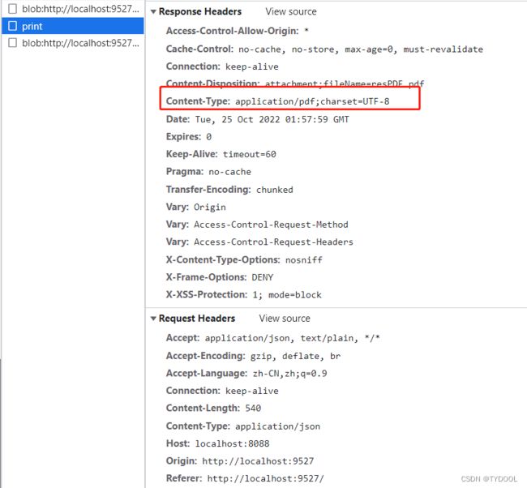Click the response Connection: keep-alive line
Screen dimensions: 527x488
coord(222,66)
